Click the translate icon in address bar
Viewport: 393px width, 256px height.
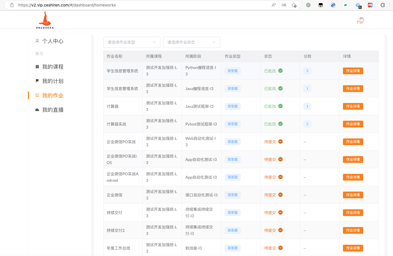point(284,5)
